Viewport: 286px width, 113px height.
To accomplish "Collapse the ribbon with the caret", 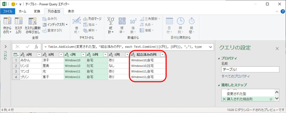I will click(x=277, y=11).
